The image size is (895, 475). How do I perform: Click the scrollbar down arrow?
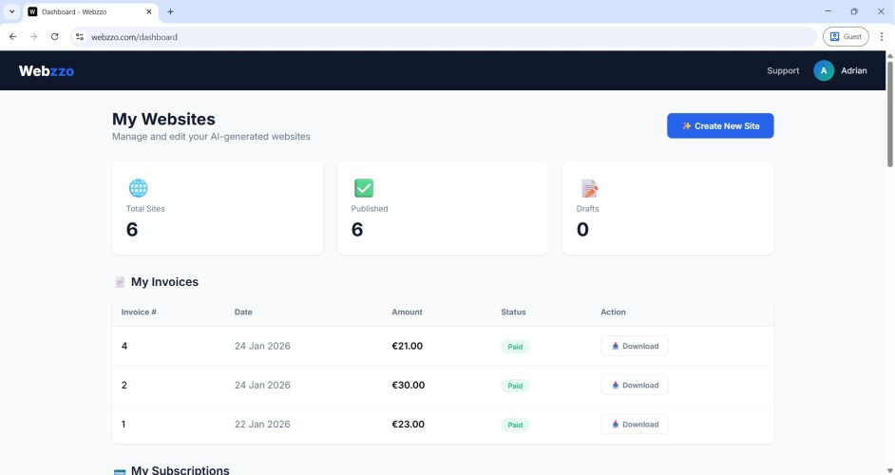(x=890, y=470)
